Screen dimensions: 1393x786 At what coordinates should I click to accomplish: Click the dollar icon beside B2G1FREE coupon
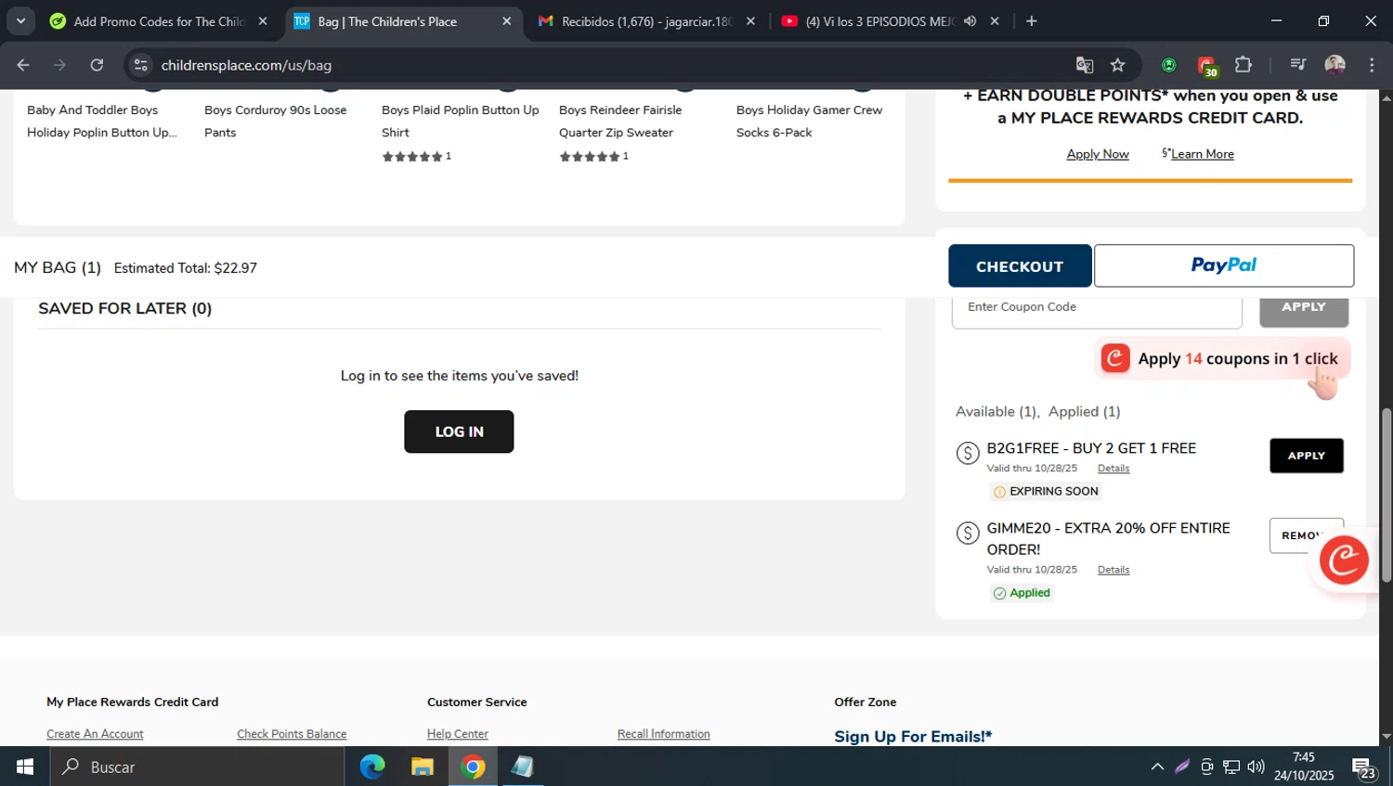(x=968, y=453)
